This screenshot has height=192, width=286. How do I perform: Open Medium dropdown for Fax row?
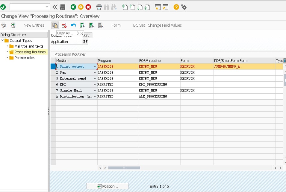point(95,72)
